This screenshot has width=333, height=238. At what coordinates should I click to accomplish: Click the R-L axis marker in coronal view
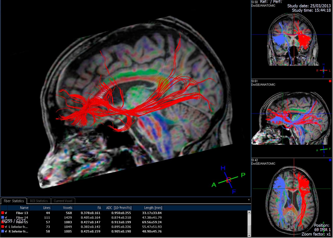(323, 70)
